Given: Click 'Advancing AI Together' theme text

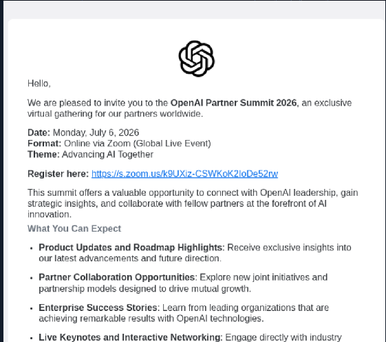Looking at the screenshot, I should 107,154.
